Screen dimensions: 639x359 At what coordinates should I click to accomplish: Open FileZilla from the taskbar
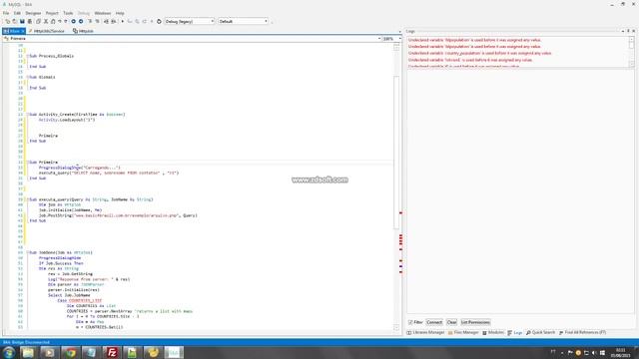tap(111, 352)
